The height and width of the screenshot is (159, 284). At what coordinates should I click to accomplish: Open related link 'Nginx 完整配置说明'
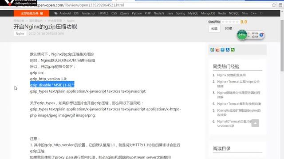[x=231, y=75]
